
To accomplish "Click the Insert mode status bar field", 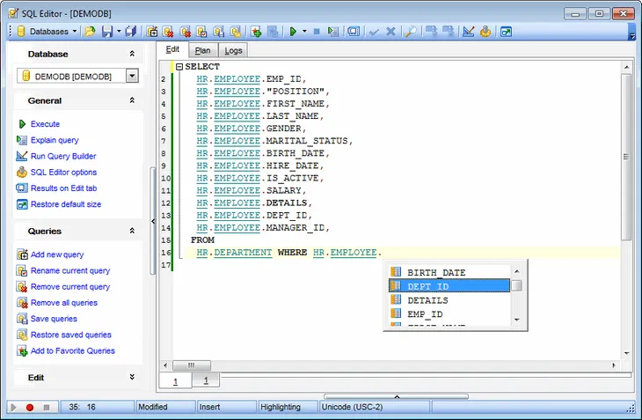I will click(227, 407).
